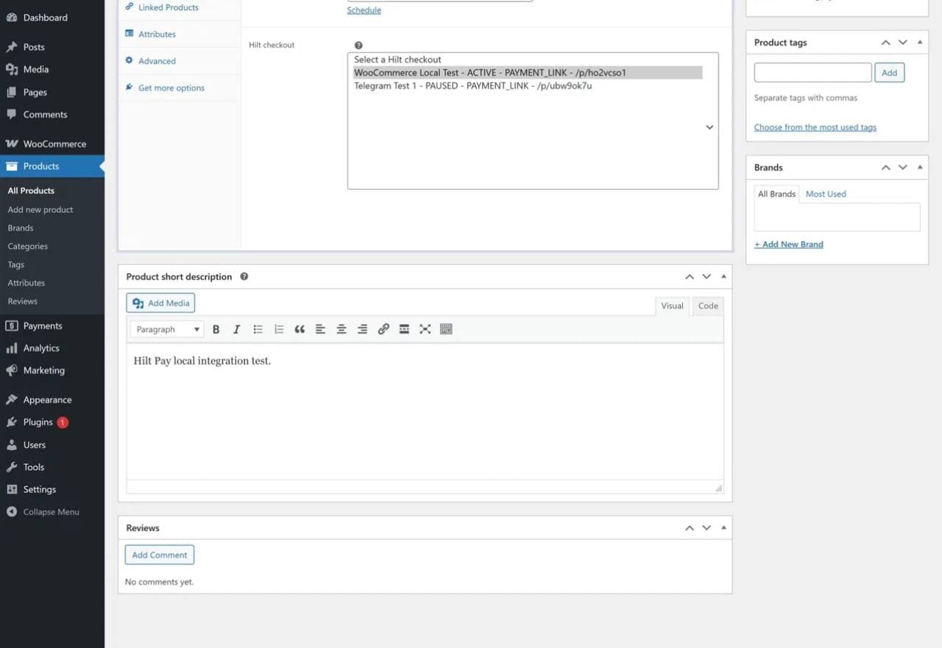Open the Brands submenu link
The height and width of the screenshot is (648, 942).
pyautogui.click(x=21, y=228)
